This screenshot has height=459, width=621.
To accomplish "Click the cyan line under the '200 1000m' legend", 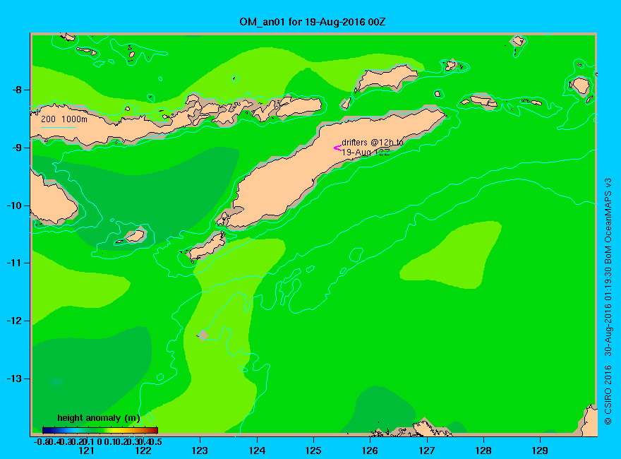I will 58,127.
